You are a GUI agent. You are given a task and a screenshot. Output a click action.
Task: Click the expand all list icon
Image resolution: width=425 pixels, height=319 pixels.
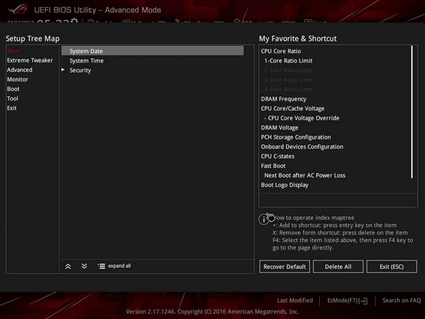101,266
